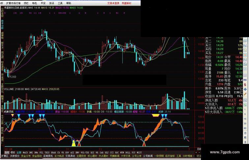Open the 资讯 menu
This screenshot has width=249, height=160.
[x=51, y=3]
